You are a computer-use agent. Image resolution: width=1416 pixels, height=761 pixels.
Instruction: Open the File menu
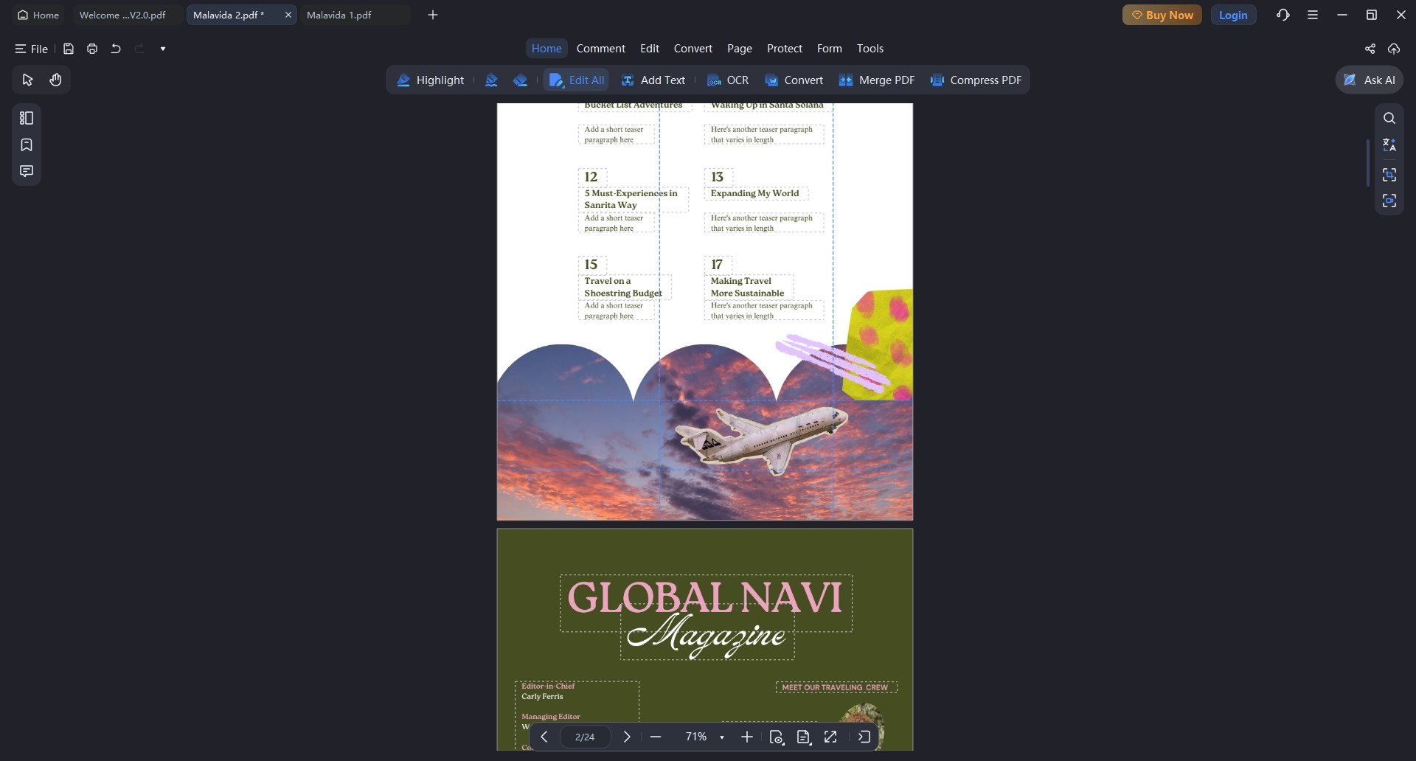tap(32, 49)
